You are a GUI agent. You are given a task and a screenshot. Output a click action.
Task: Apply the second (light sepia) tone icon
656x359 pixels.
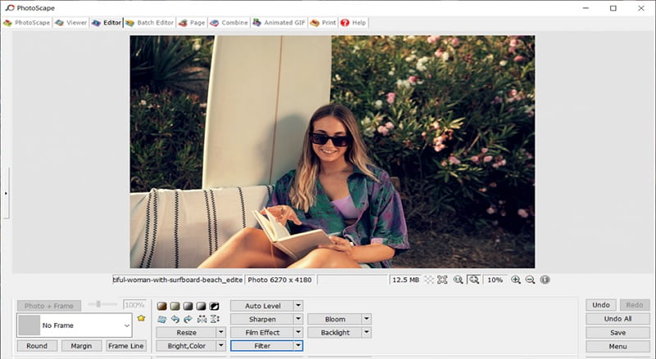(175, 306)
